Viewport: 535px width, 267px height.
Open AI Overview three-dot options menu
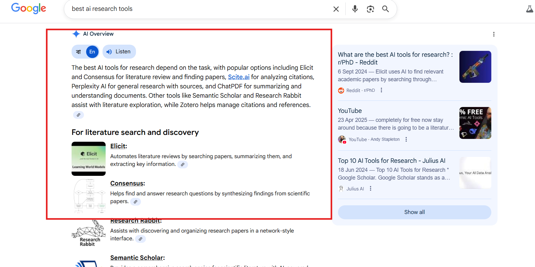(x=494, y=34)
